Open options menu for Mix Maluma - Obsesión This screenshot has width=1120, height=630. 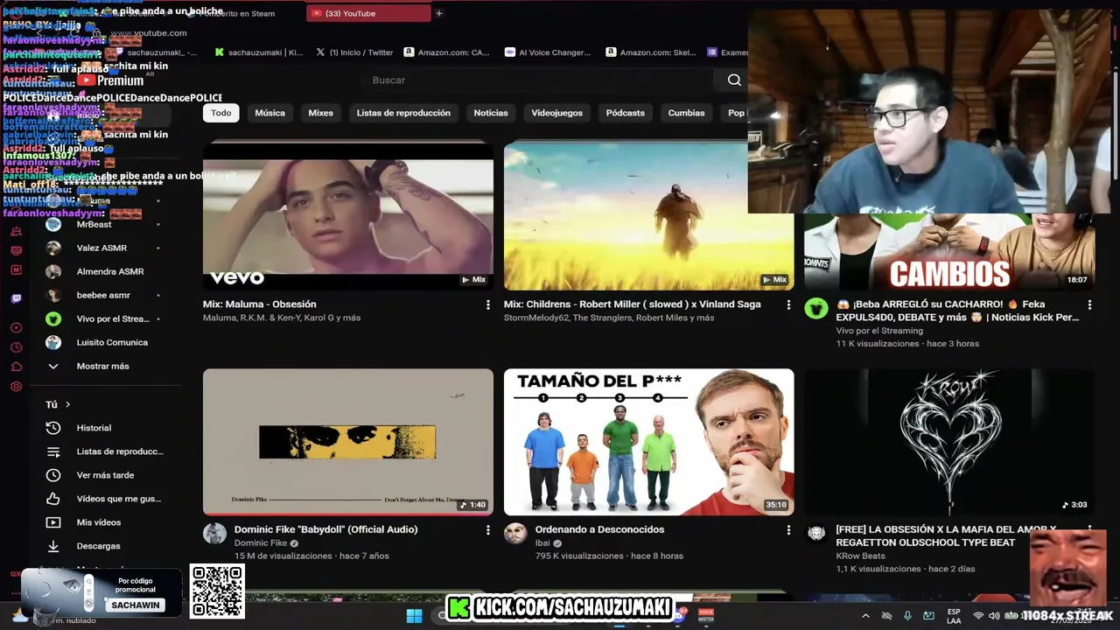coord(487,304)
